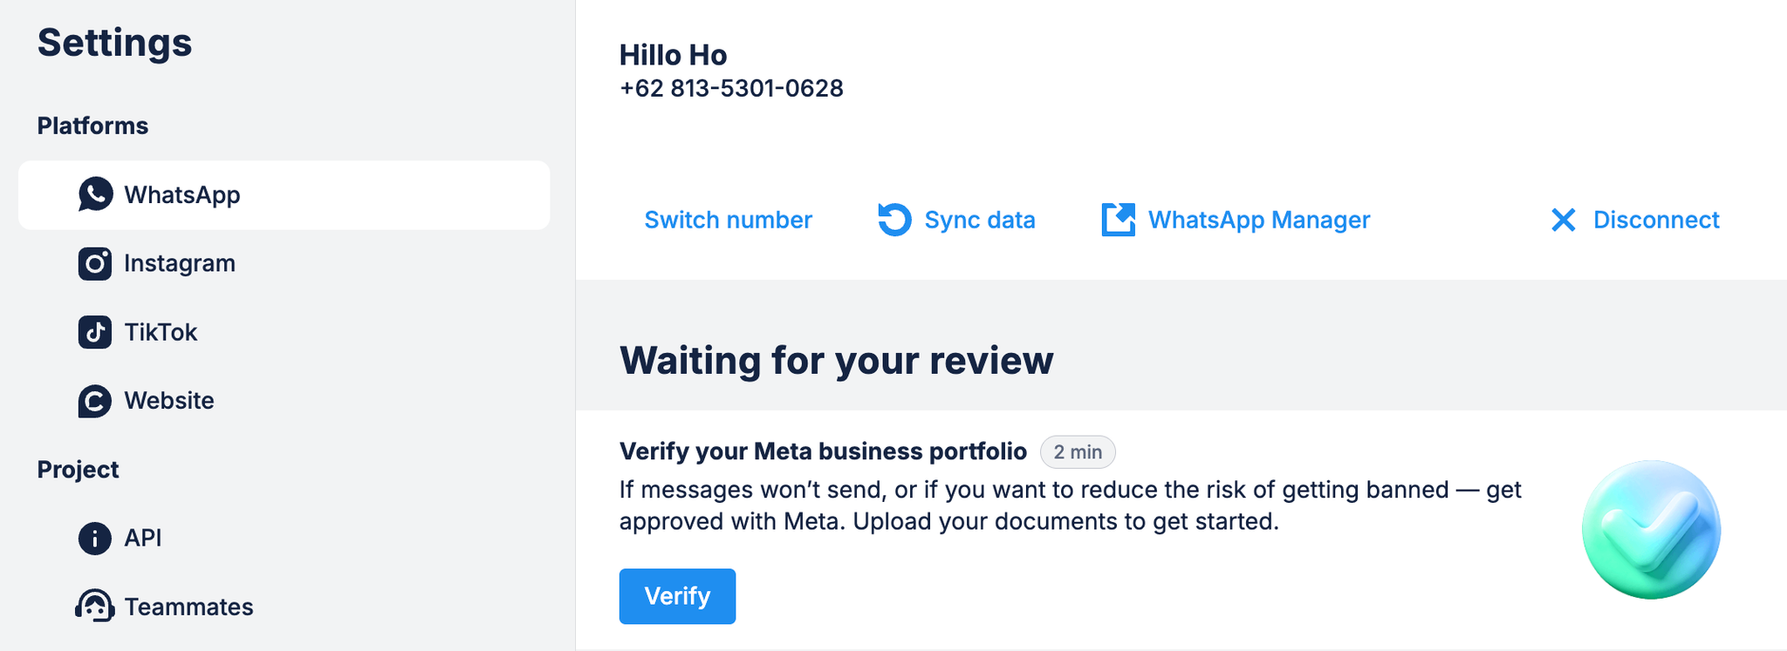Open Instagram platform settings
Screen dimensions: 1787x651
[180, 263]
